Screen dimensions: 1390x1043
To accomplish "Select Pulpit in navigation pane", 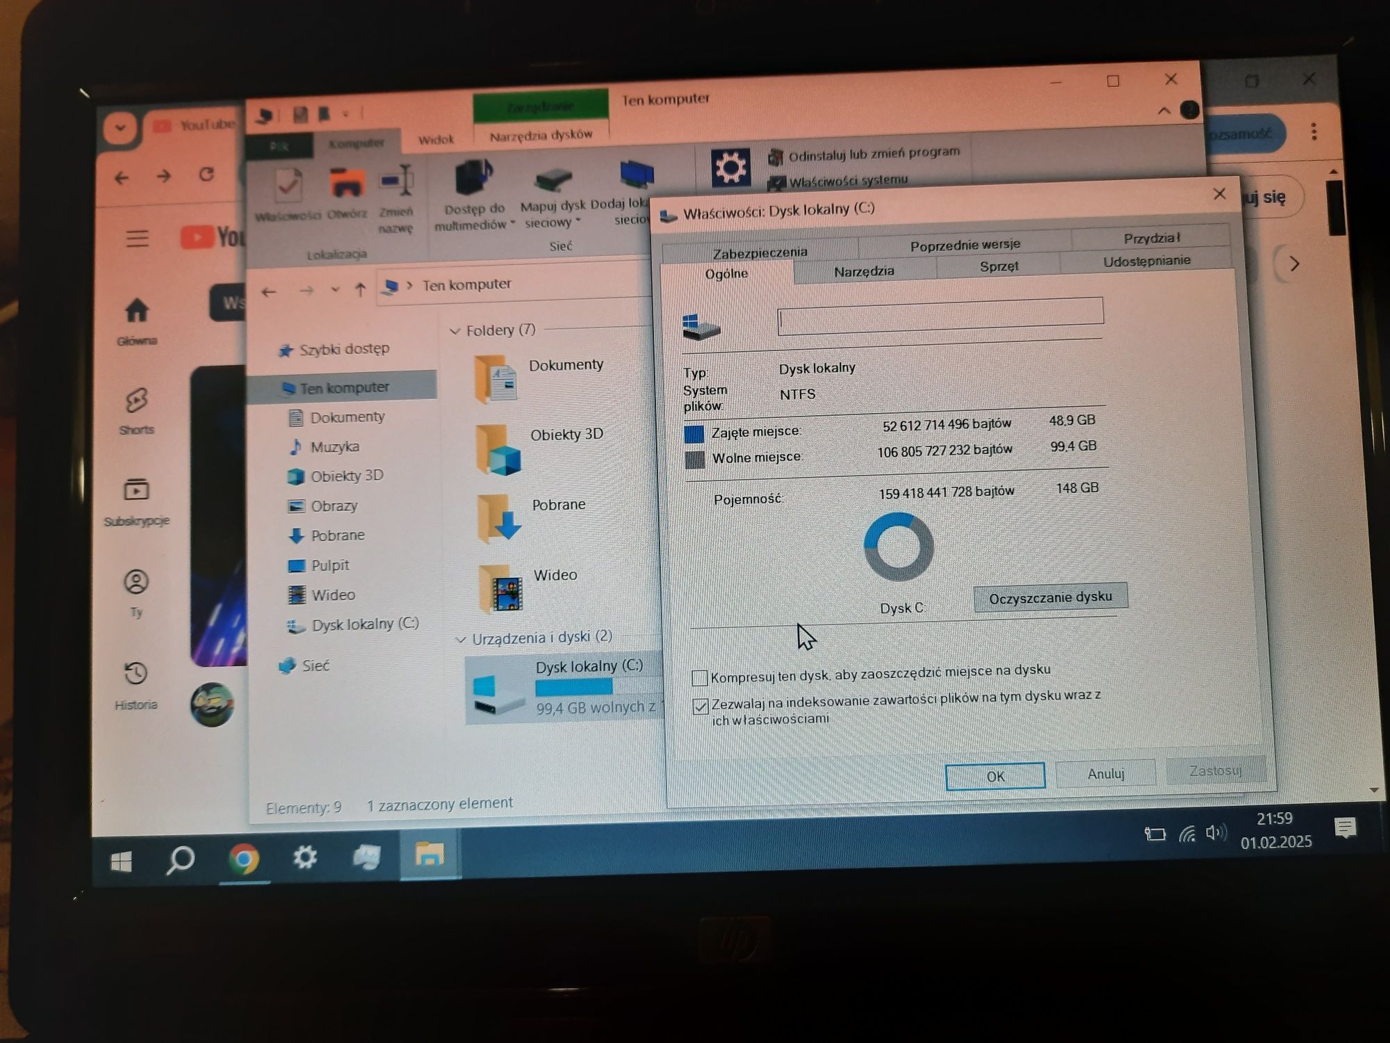I will (319, 565).
